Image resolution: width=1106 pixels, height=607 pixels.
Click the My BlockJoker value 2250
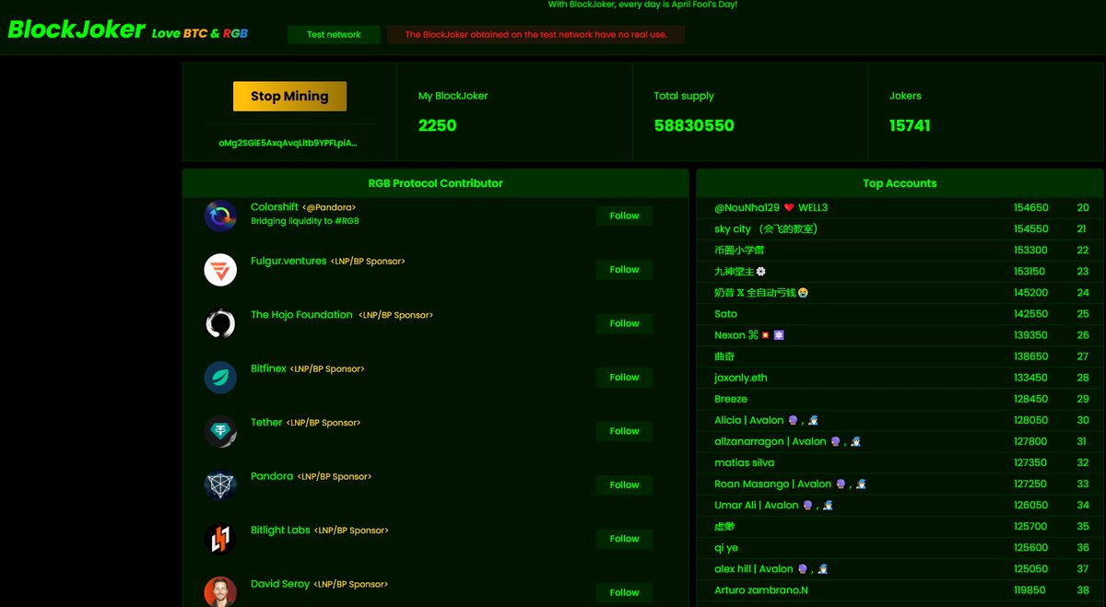pyautogui.click(x=437, y=125)
